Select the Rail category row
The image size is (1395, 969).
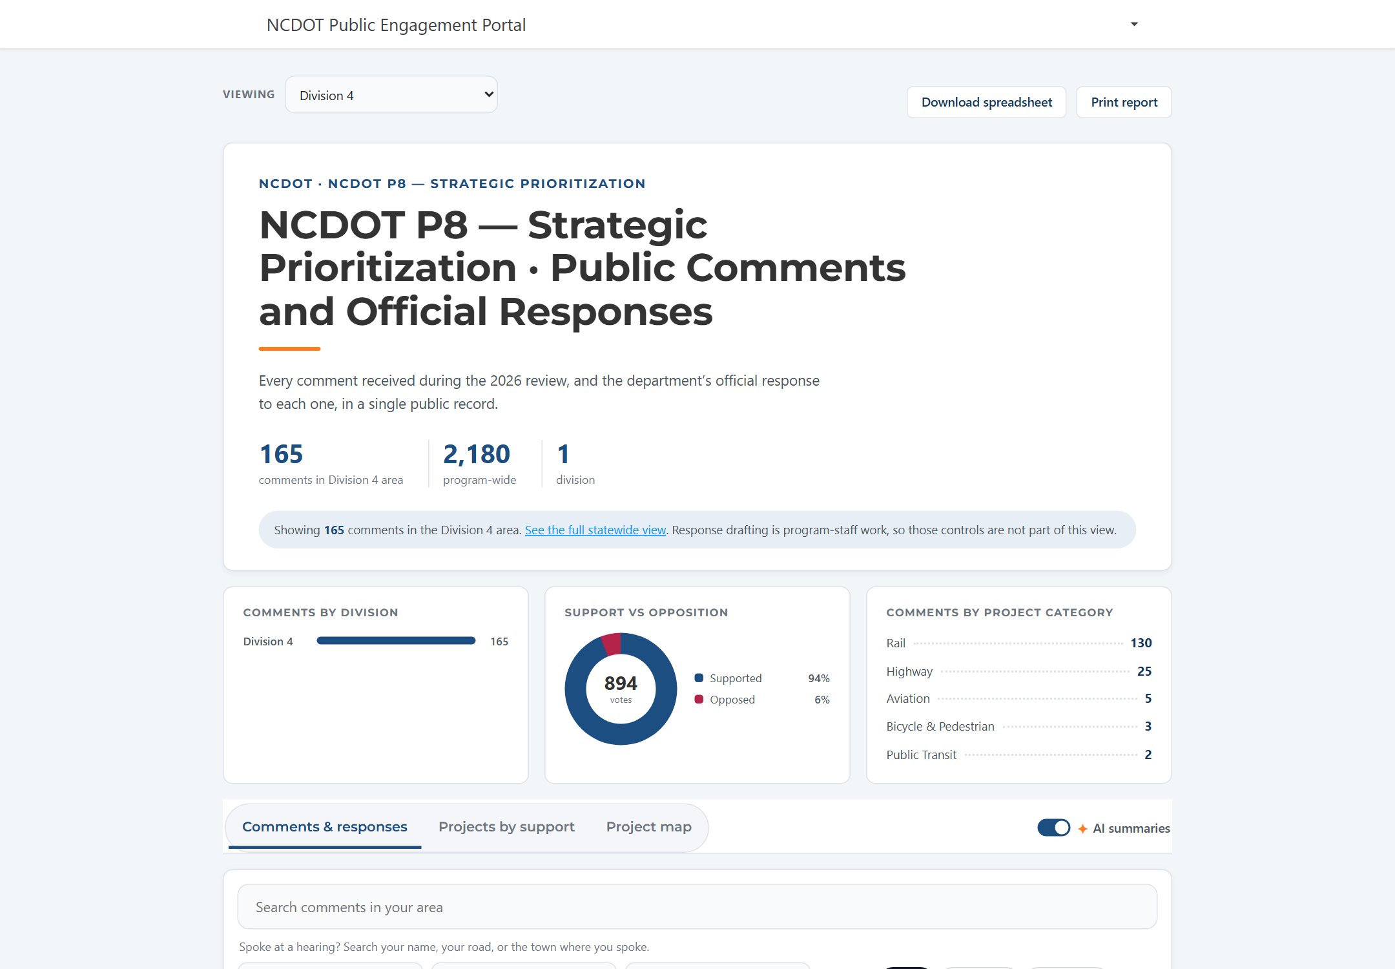[x=1018, y=643]
